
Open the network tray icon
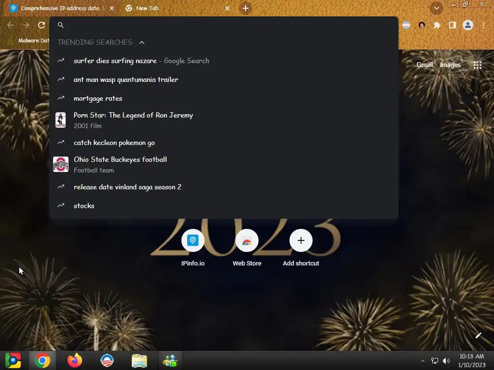tap(435, 361)
